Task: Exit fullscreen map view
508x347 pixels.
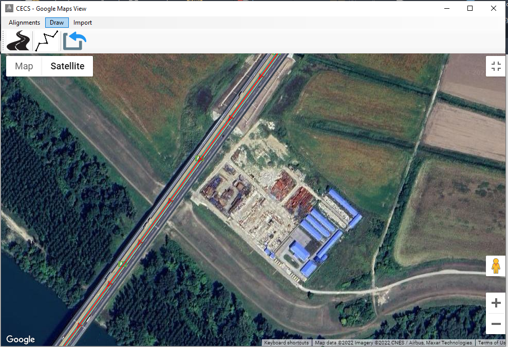Action: point(496,66)
